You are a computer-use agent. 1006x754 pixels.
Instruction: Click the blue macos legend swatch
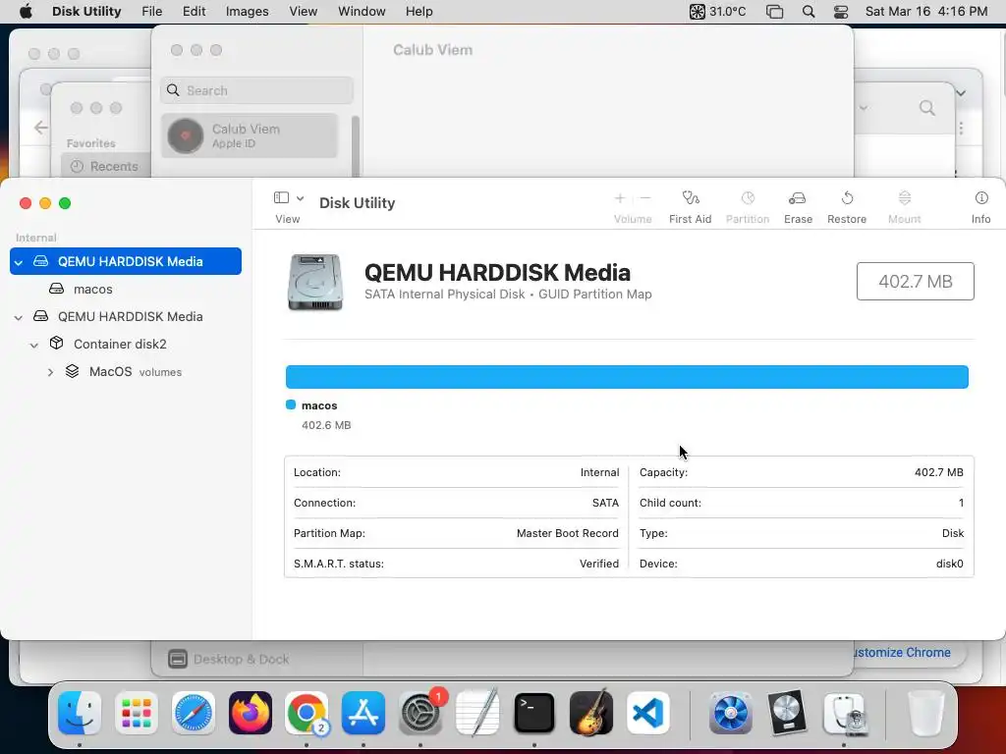[x=291, y=404]
